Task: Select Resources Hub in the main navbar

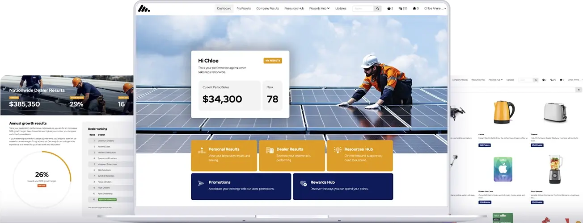Action: 294,8
